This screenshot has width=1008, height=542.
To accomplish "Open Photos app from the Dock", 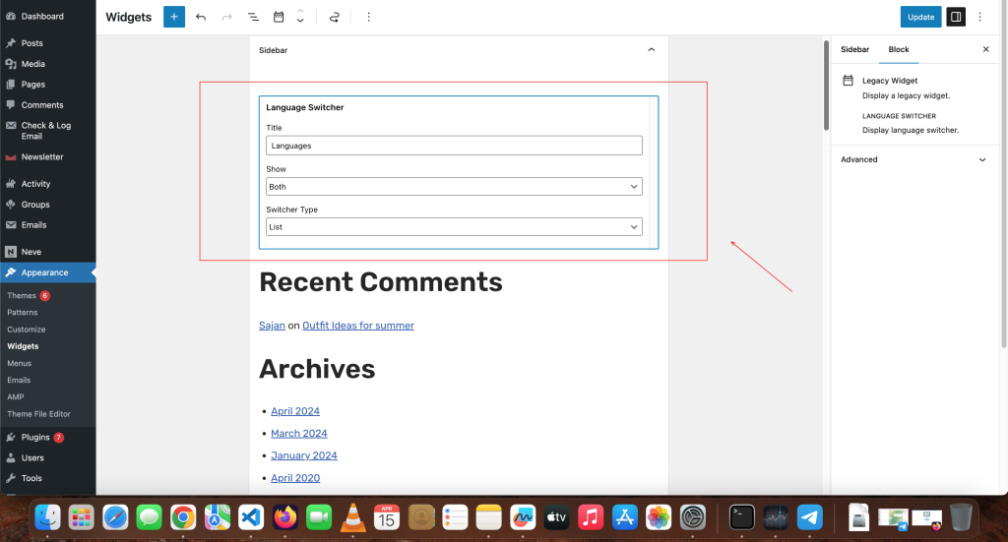I will [659, 517].
